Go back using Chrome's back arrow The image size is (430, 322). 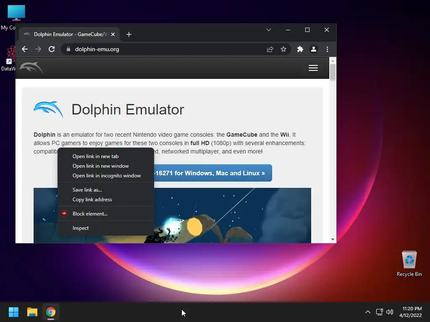tap(25, 49)
